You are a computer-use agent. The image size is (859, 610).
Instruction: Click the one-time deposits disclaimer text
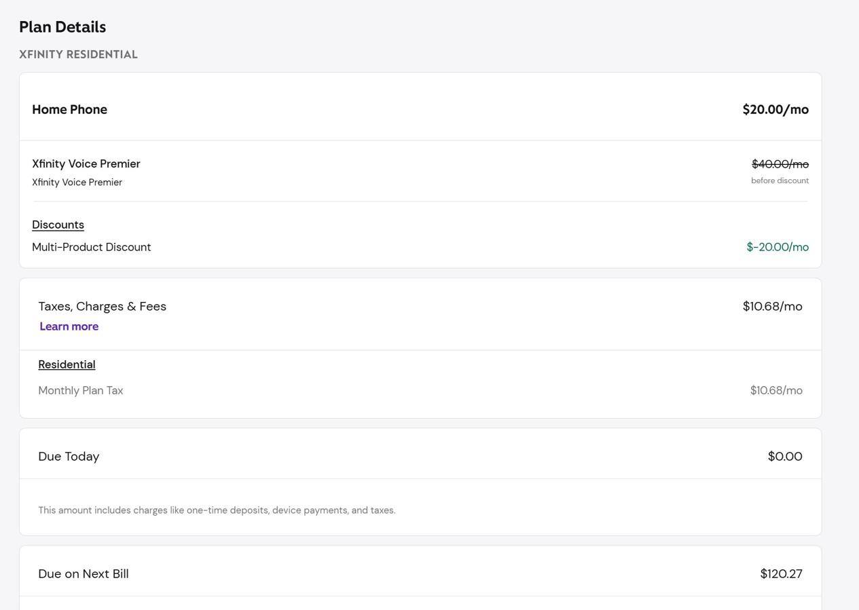pos(217,510)
